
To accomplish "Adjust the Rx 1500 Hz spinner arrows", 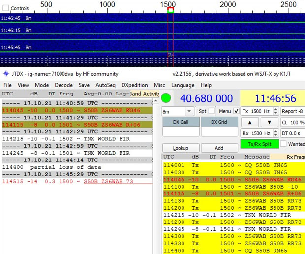I will (x=275, y=133).
